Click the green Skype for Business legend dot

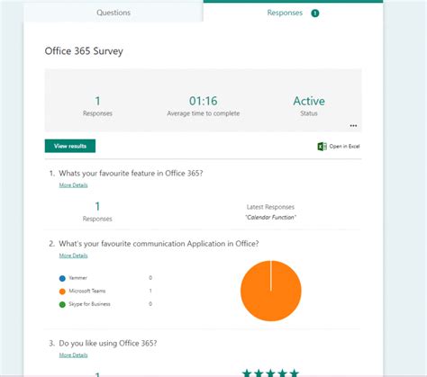click(62, 305)
